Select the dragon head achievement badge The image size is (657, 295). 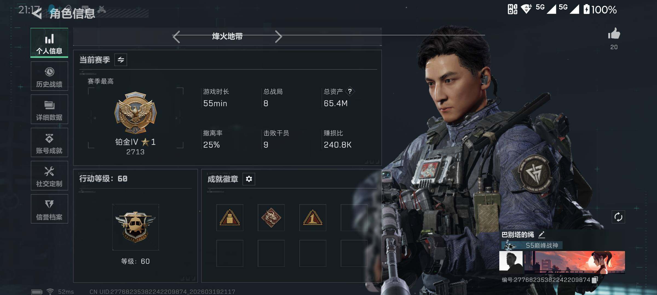coord(271,218)
